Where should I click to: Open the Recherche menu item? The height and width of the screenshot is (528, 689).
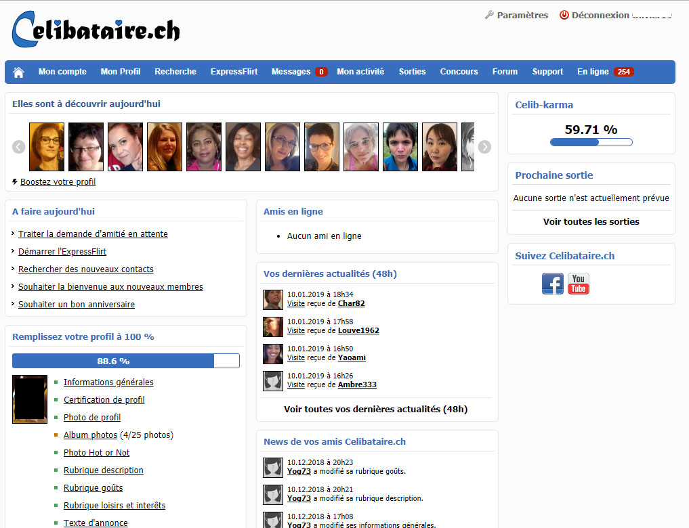tap(175, 72)
